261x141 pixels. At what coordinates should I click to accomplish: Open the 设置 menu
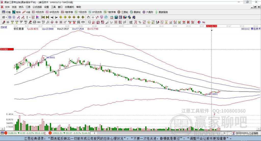[x=46, y=7]
